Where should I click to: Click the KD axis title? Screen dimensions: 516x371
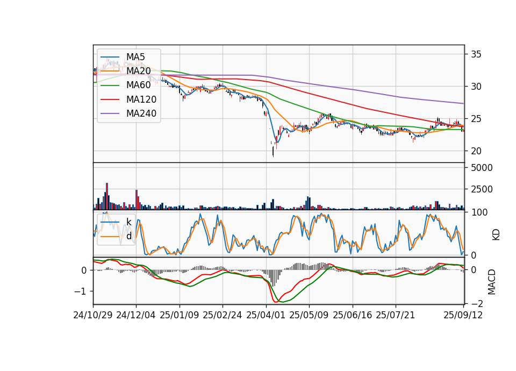(x=496, y=235)
